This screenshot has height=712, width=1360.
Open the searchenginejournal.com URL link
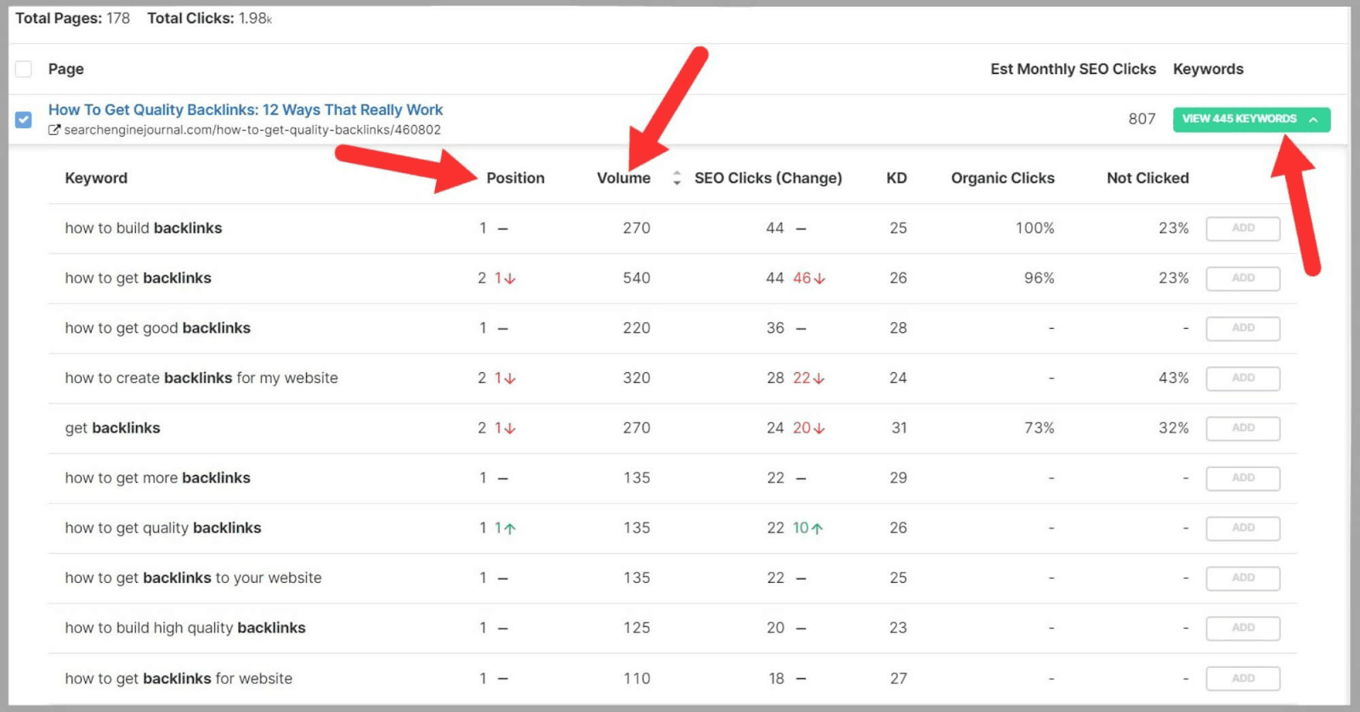coord(252,130)
